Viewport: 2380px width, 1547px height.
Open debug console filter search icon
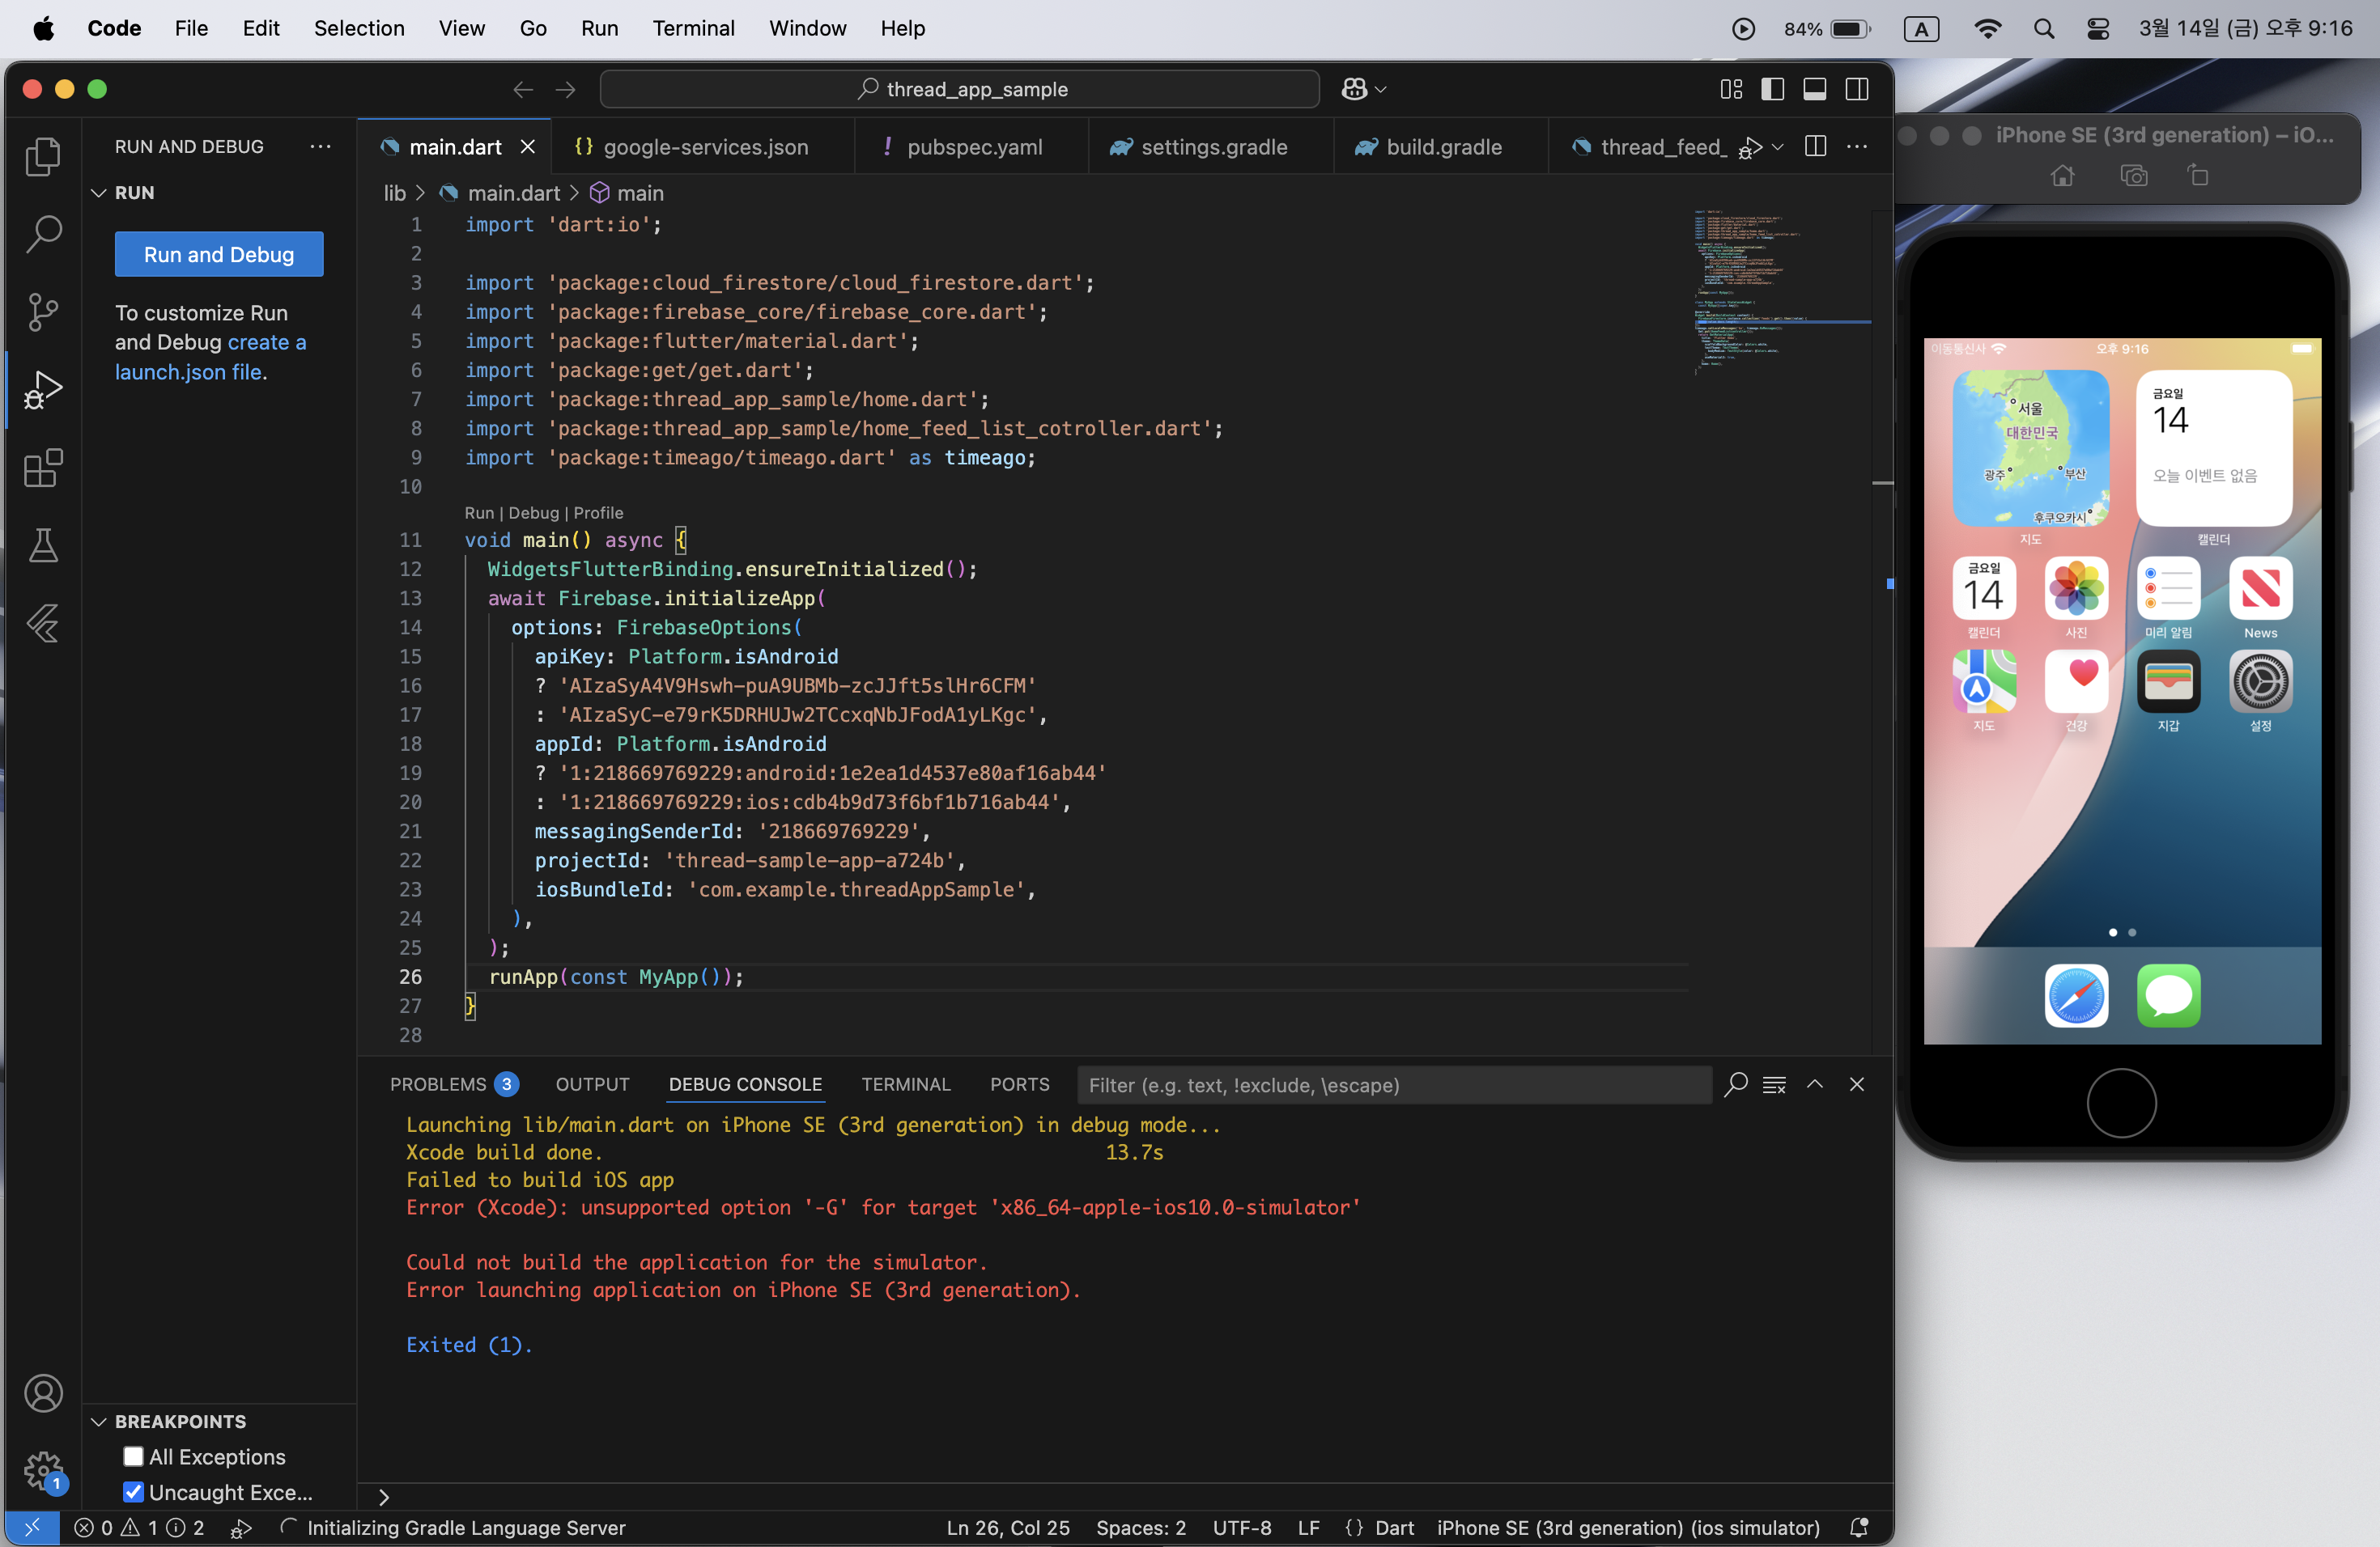(1736, 1084)
